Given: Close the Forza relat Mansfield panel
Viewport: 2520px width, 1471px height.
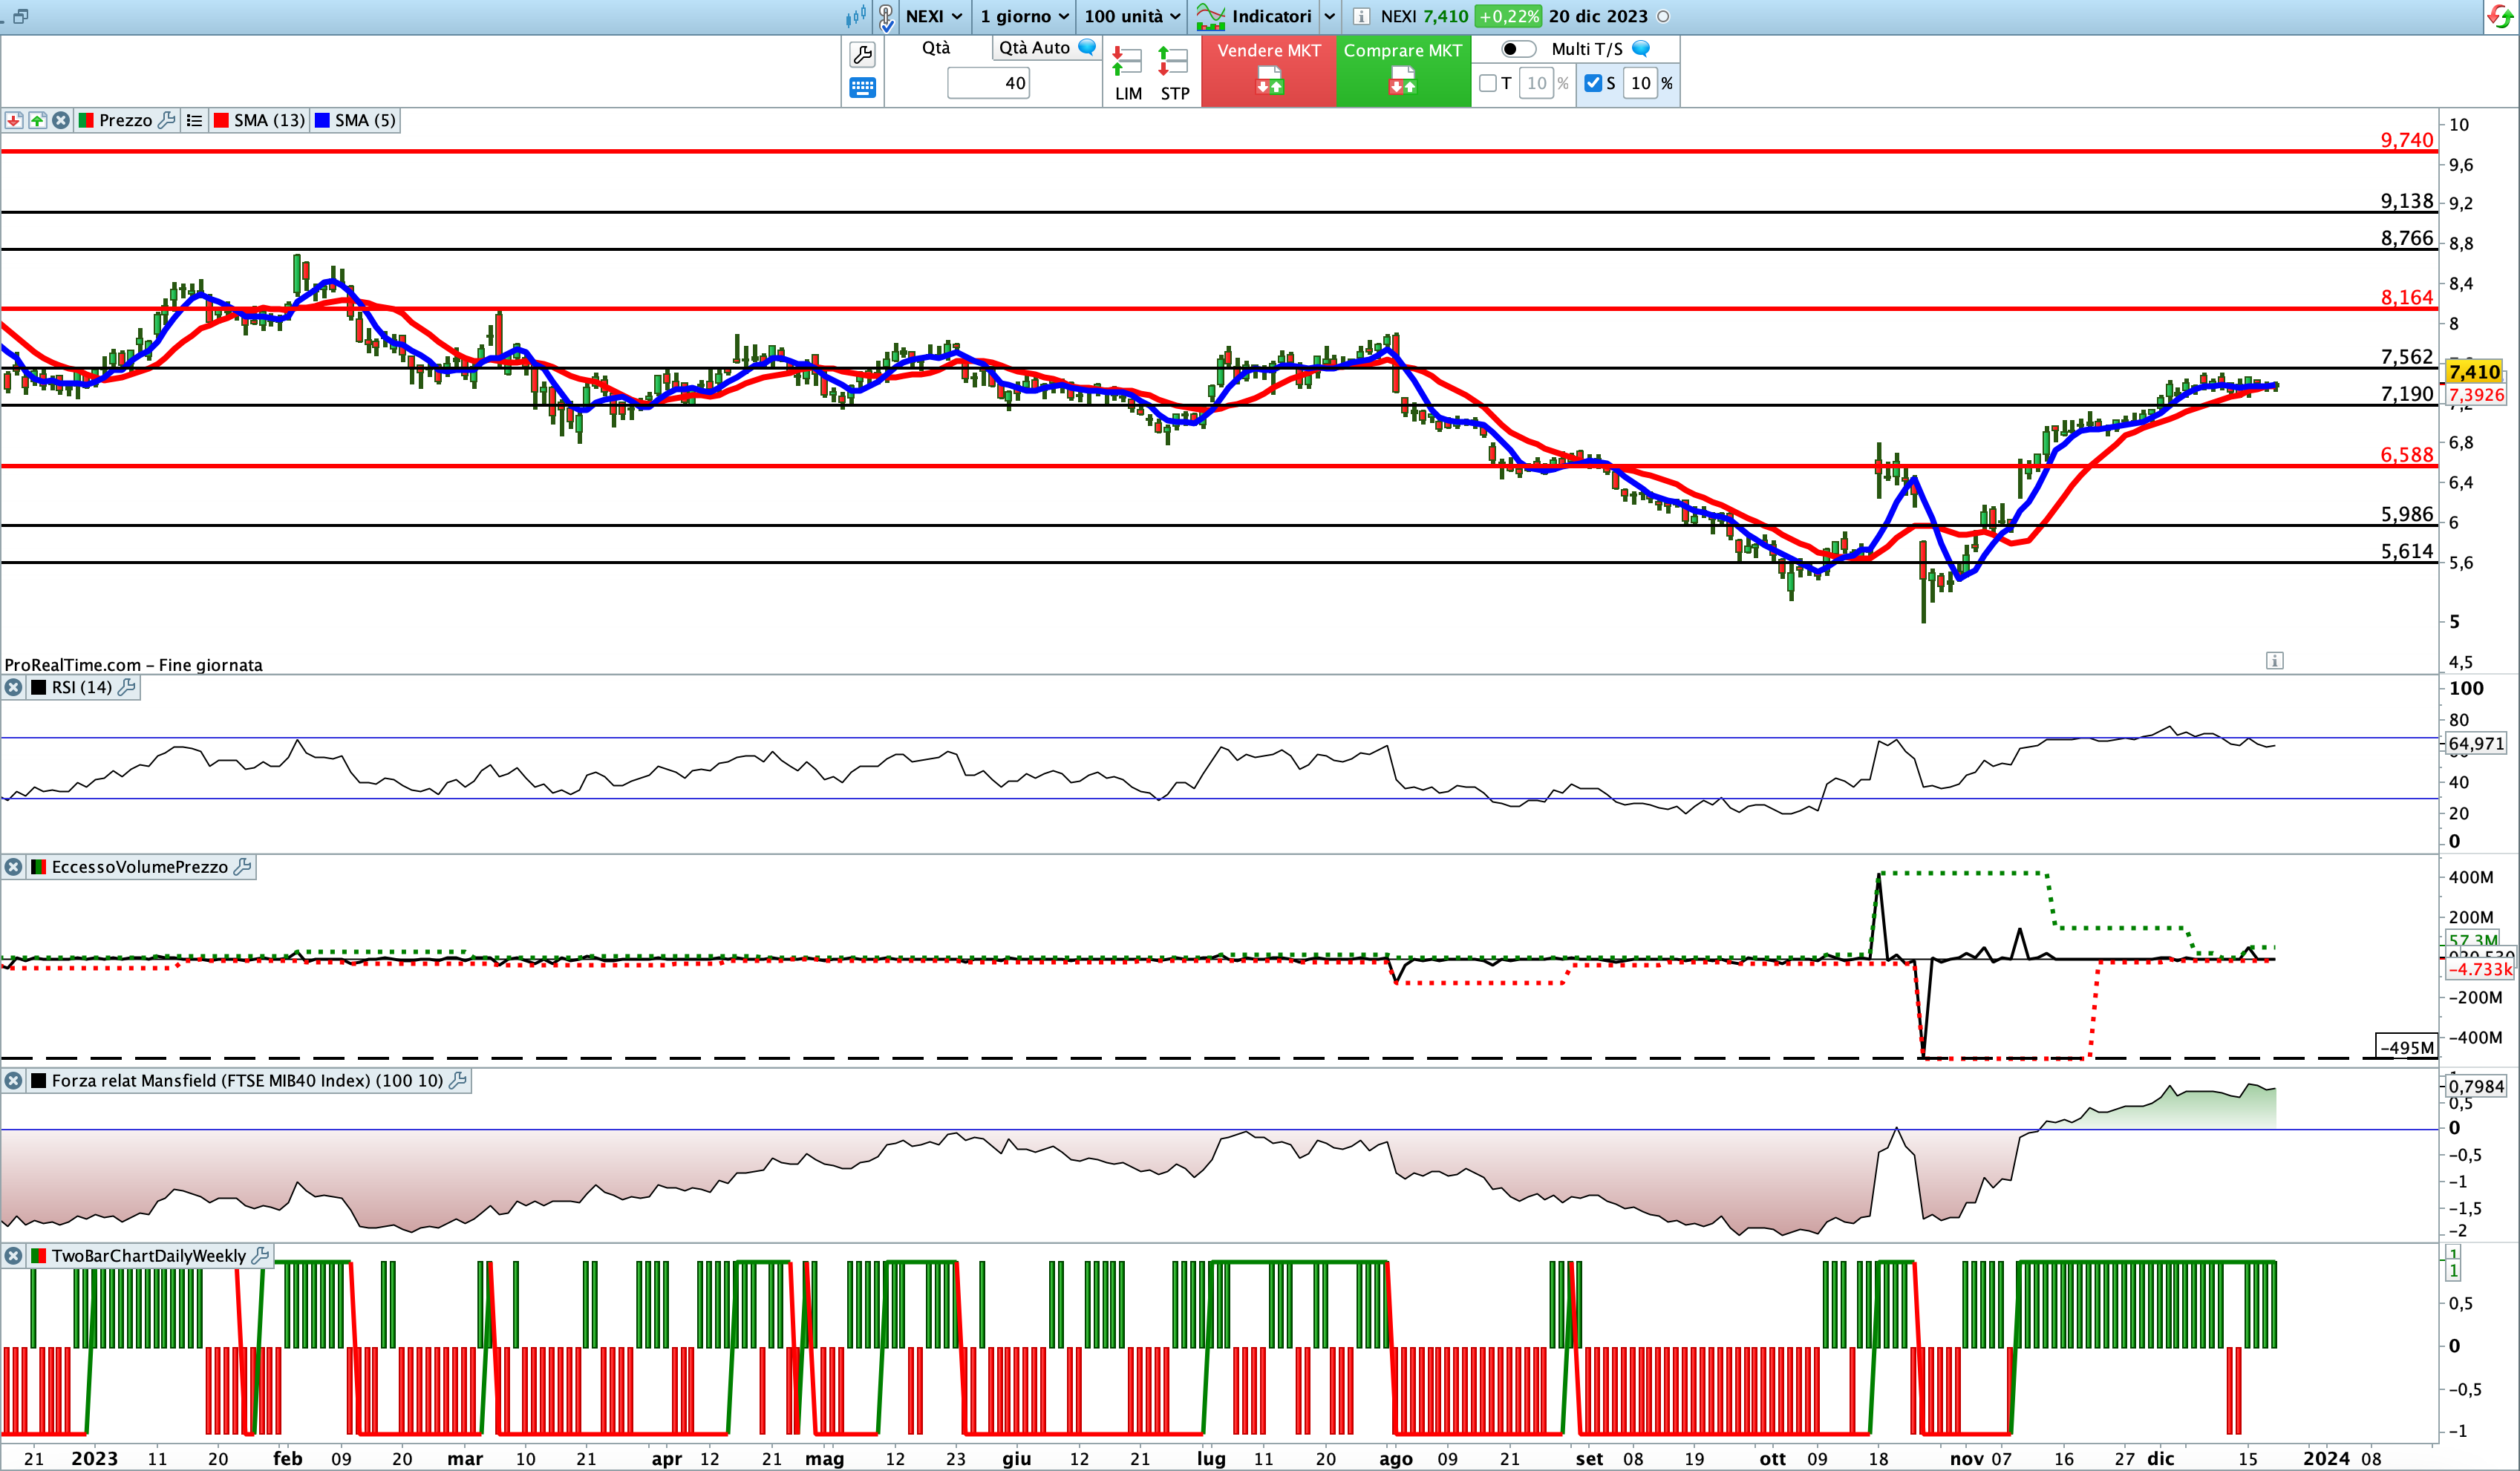Looking at the screenshot, I should point(13,1081).
